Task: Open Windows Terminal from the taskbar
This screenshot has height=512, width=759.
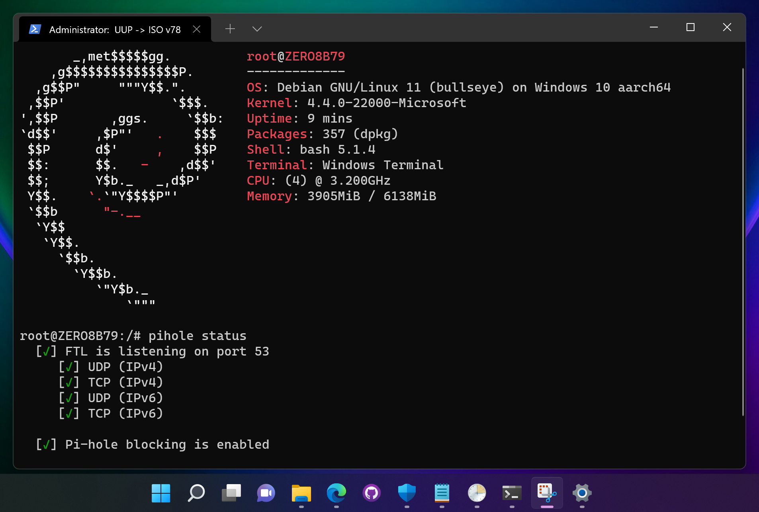Action: (512, 494)
